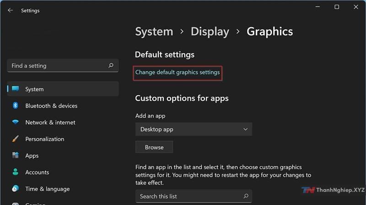Open the System category

pyautogui.click(x=63, y=89)
